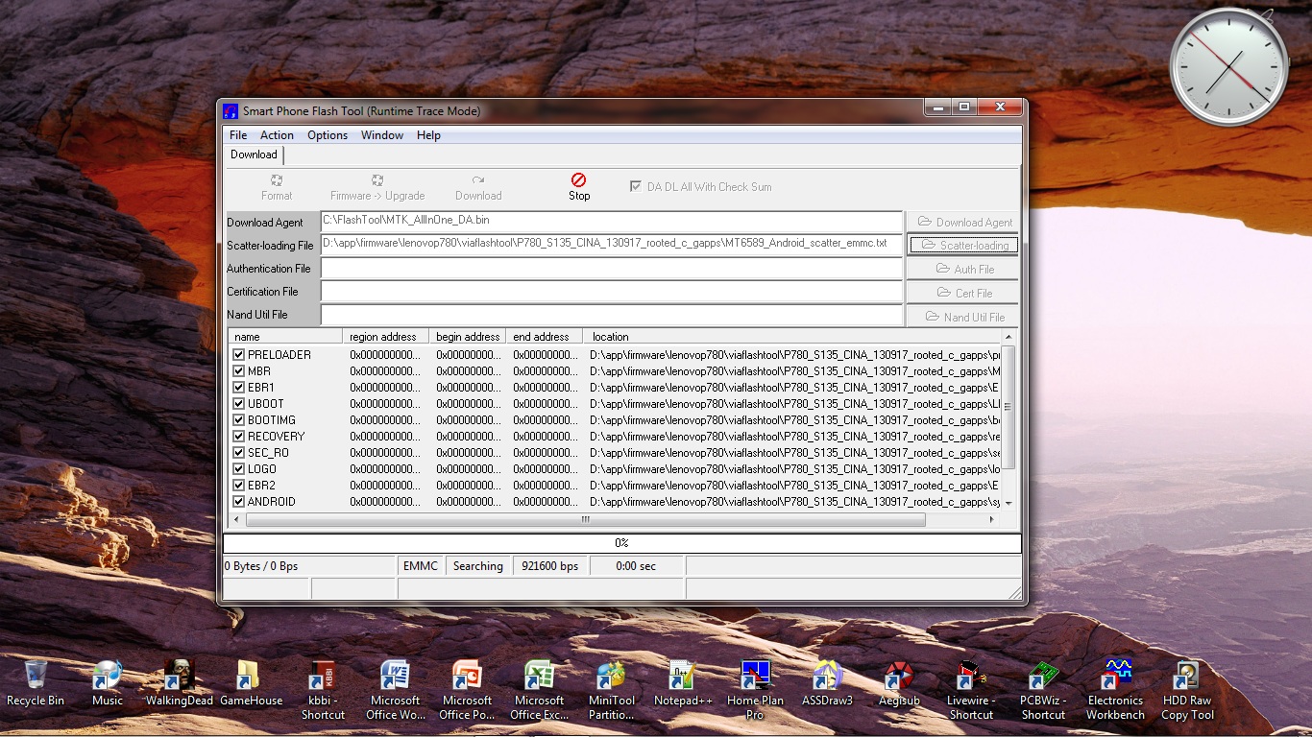Click the Download action icon
Screen dimensions: 1312x737
pyautogui.click(x=477, y=186)
